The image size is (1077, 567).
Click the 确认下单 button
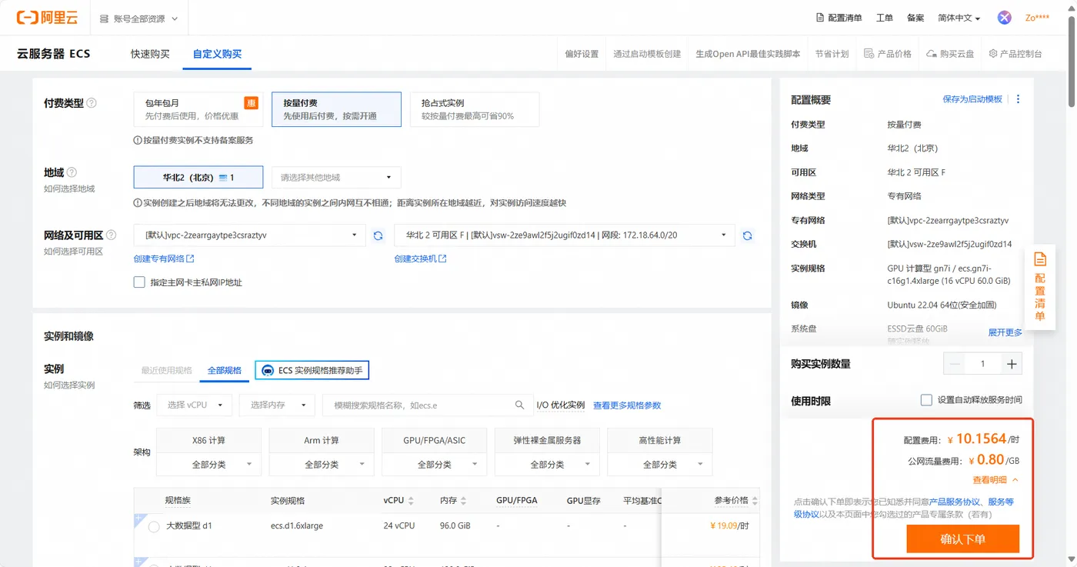click(962, 539)
